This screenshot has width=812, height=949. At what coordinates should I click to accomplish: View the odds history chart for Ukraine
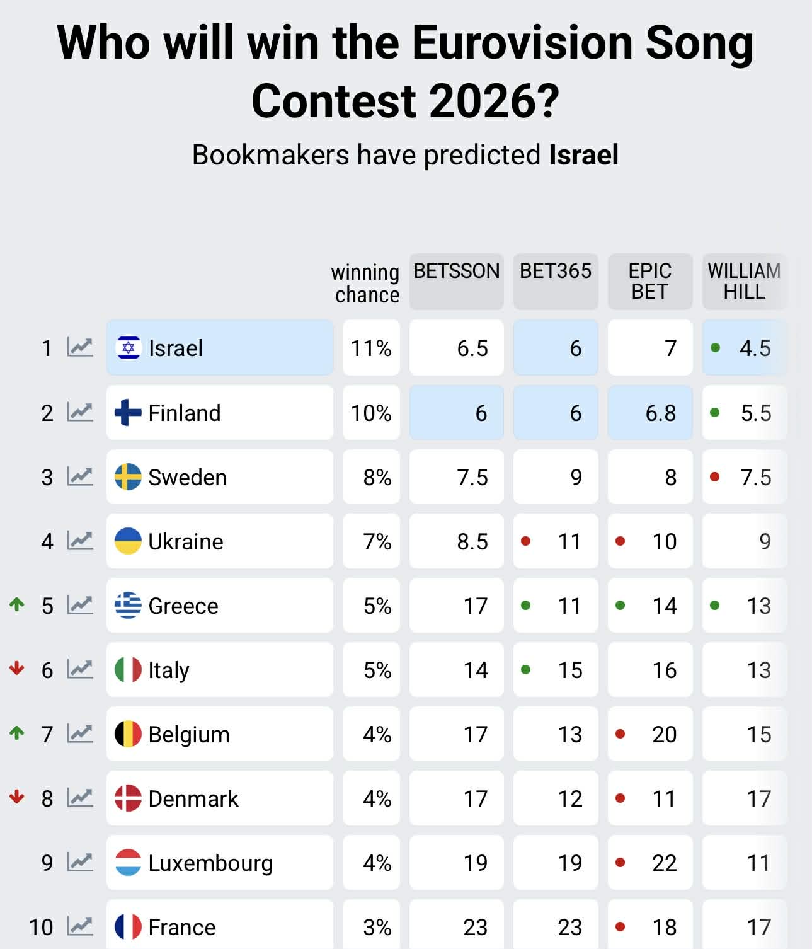(x=80, y=541)
